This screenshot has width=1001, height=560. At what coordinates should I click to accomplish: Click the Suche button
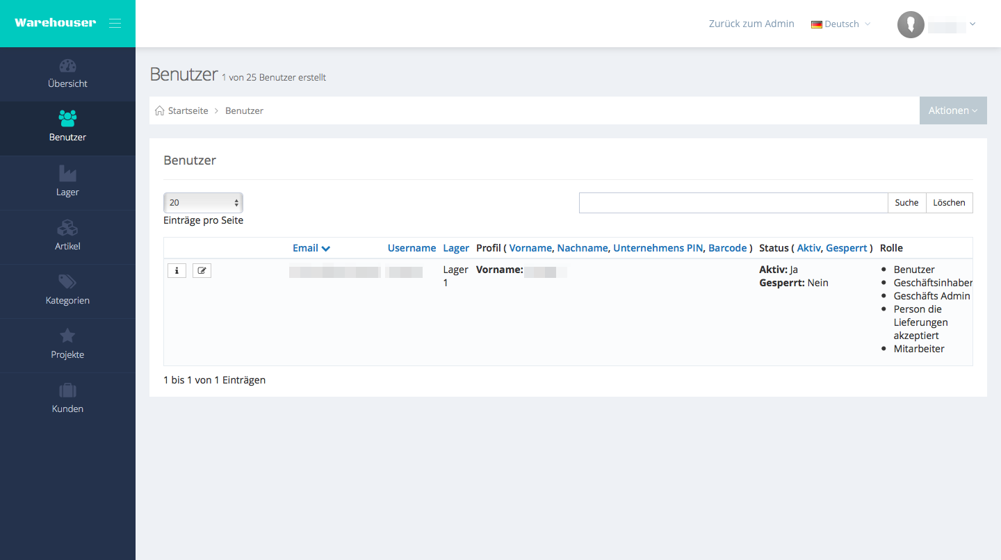click(x=906, y=203)
